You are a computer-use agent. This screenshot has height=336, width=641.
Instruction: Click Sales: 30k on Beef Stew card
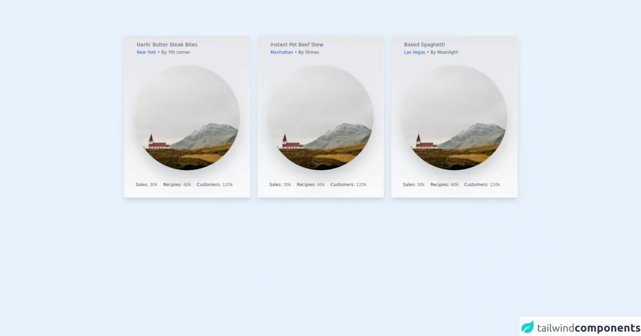pos(280,185)
